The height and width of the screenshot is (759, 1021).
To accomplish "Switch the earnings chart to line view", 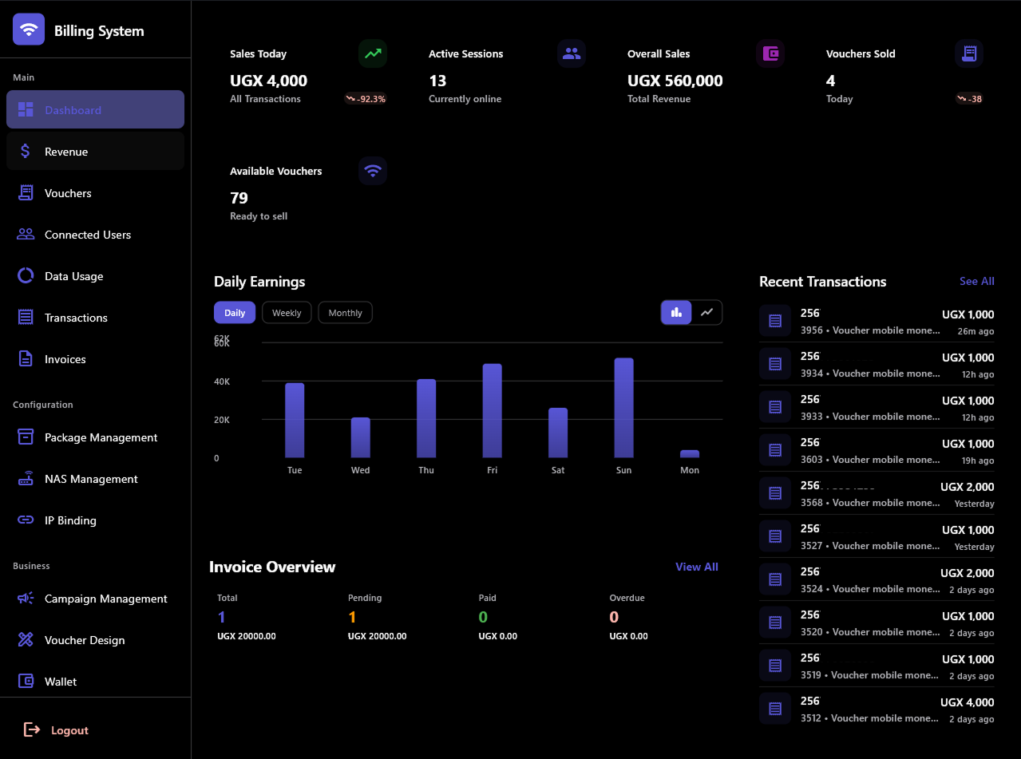I will pyautogui.click(x=707, y=312).
